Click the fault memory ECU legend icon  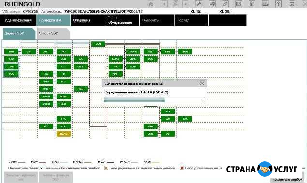point(106,168)
